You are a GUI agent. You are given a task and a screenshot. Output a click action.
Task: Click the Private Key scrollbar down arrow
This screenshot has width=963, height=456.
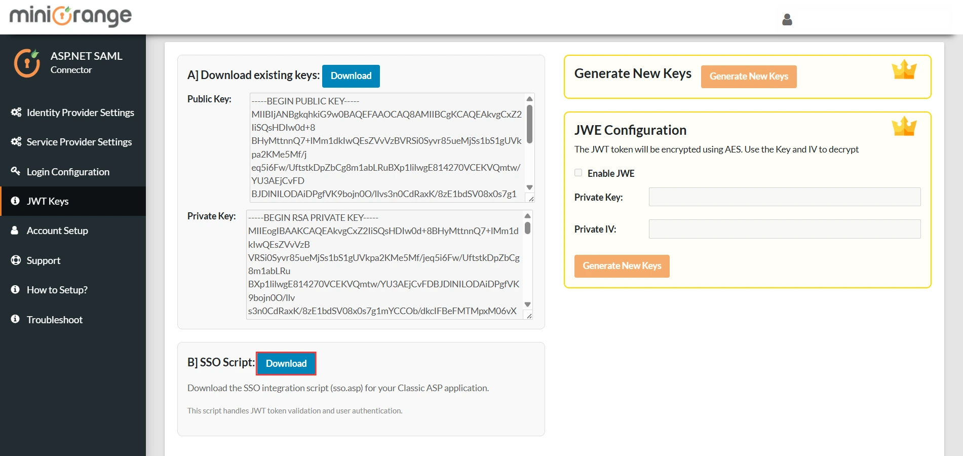pos(527,305)
